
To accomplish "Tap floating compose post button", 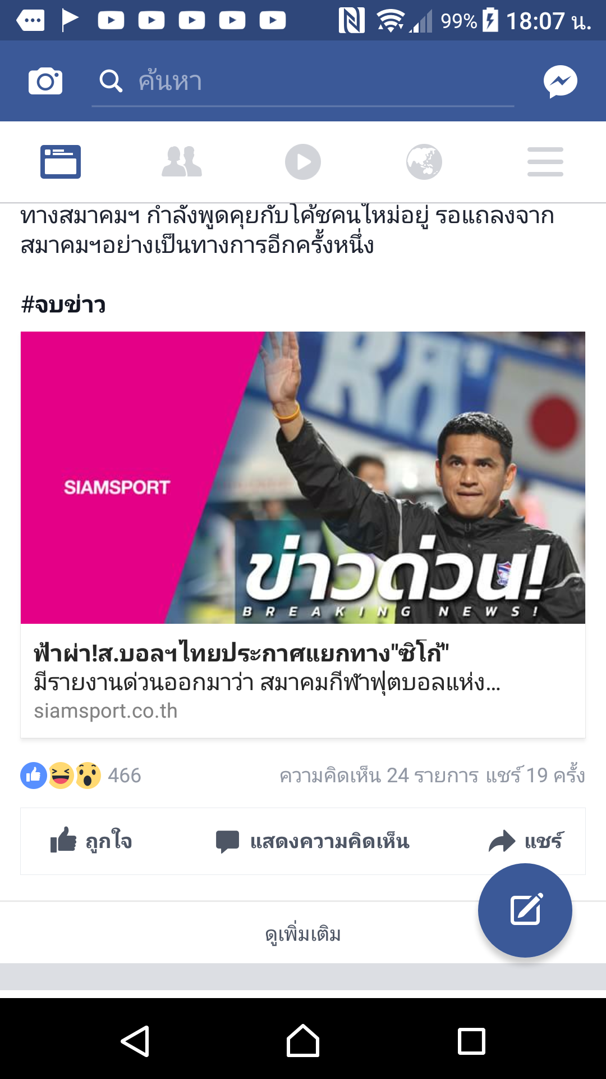I will tap(525, 910).
